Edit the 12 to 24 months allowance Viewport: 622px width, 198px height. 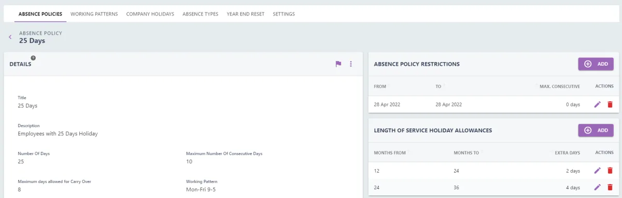click(598, 171)
